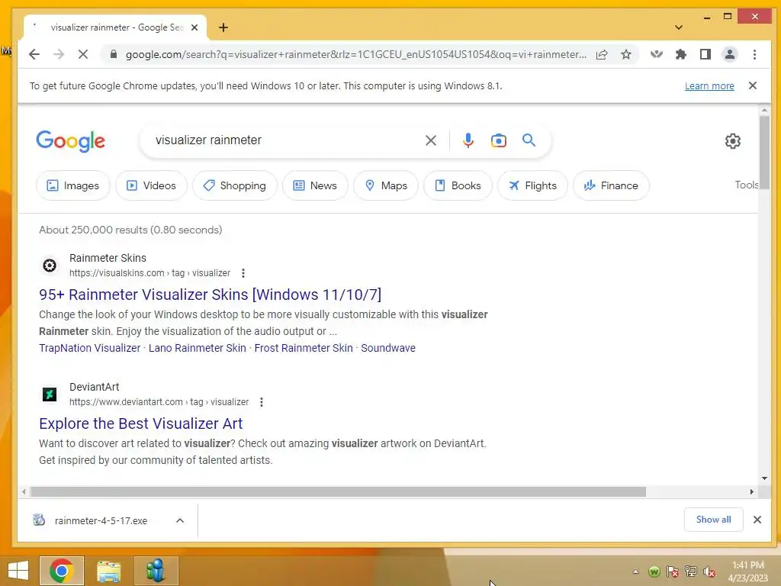Click the blue search magnifier
781x586 pixels.
529,140
